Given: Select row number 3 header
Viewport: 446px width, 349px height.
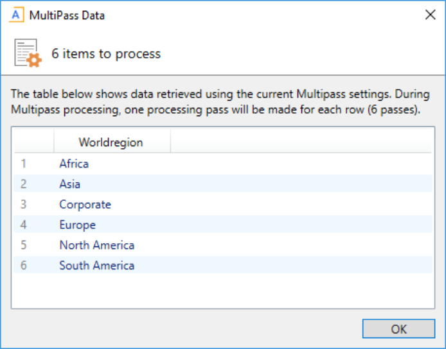Looking at the screenshot, I should 24,205.
